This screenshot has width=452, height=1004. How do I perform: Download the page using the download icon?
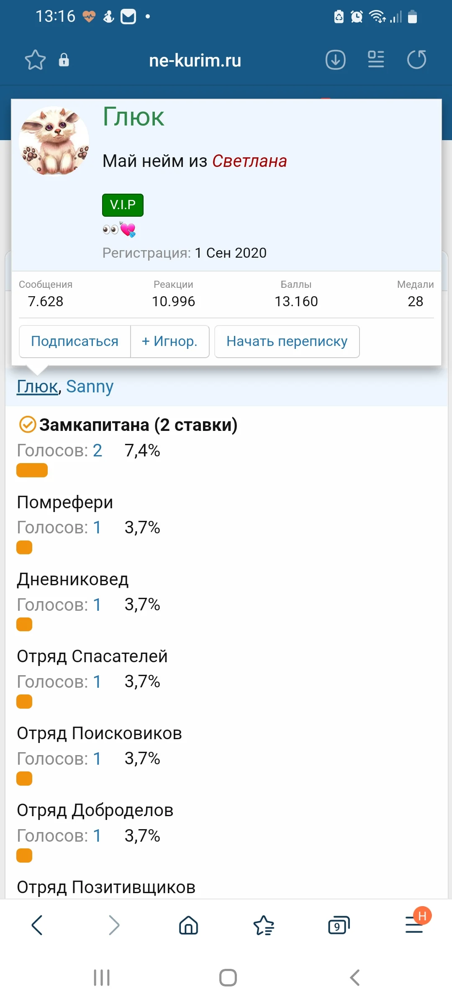click(334, 59)
